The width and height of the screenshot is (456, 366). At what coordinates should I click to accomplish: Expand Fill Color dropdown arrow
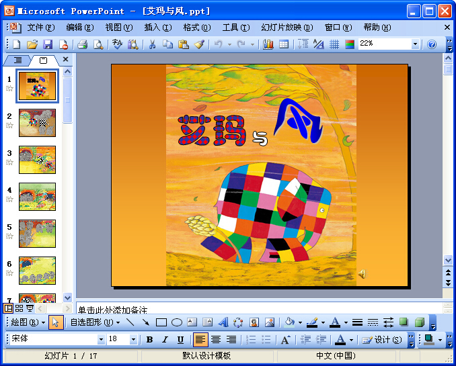(x=300, y=322)
